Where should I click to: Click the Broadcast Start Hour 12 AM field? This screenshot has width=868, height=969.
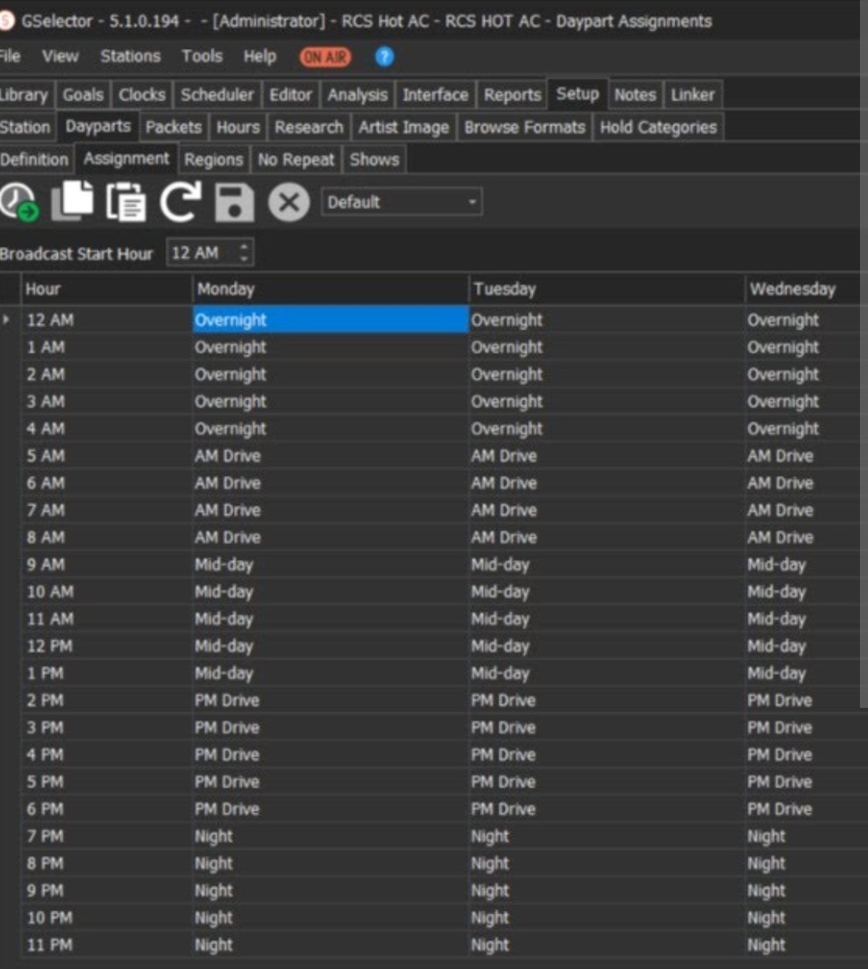point(201,253)
